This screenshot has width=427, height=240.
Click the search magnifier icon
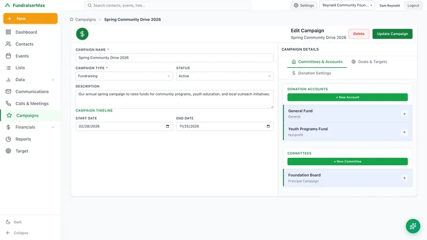pyautogui.click(x=90, y=5)
